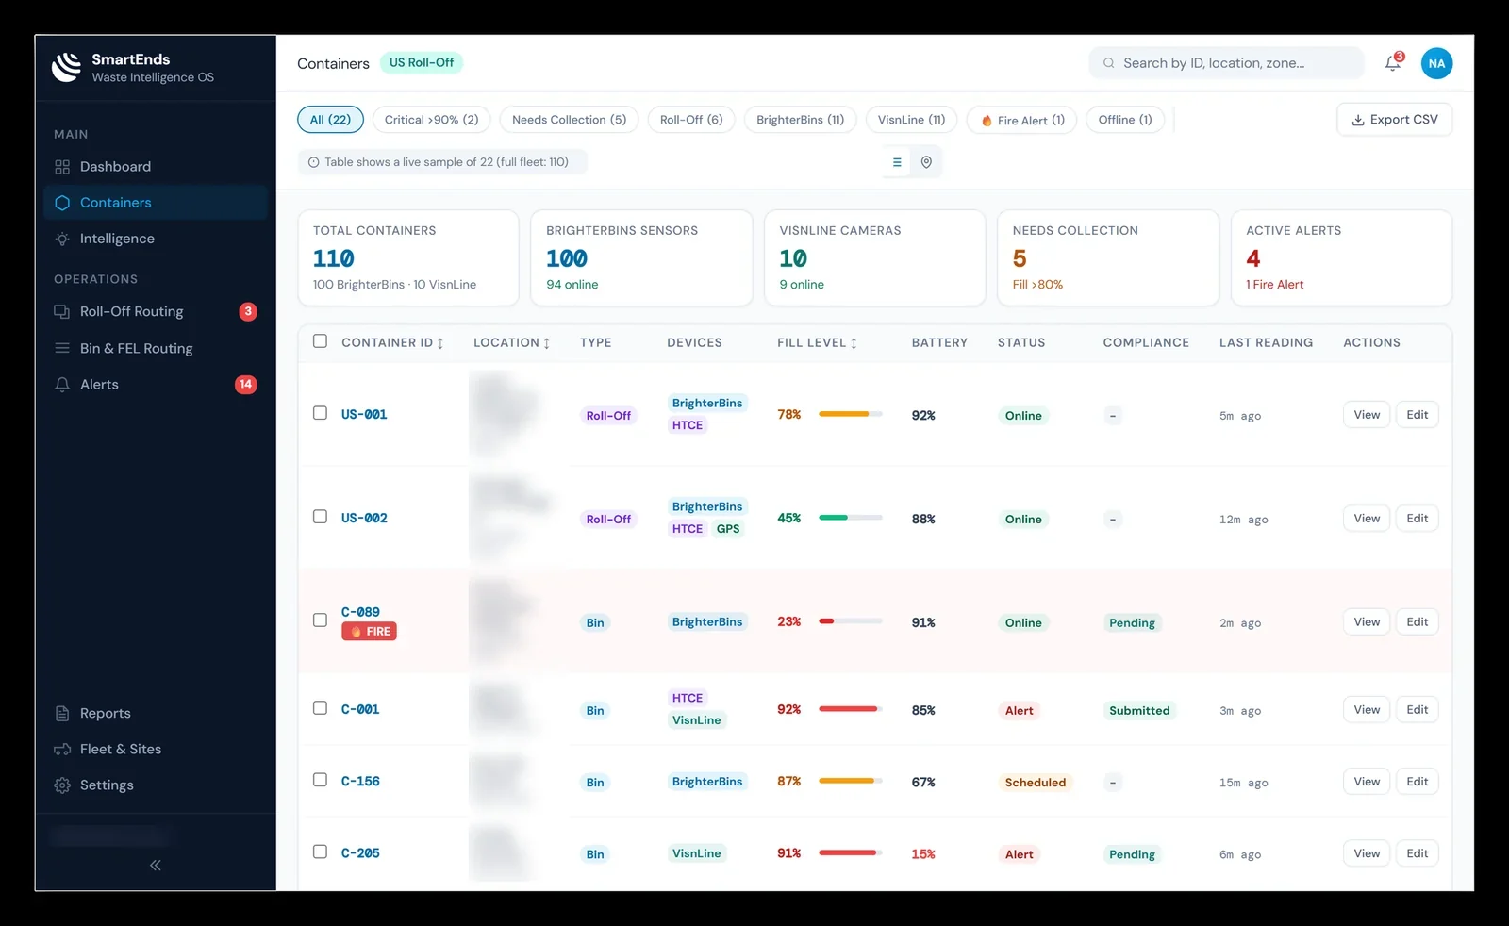Viewport: 1509px width, 926px height.
Task: Check the C-205 row checkbox
Action: pos(320,852)
